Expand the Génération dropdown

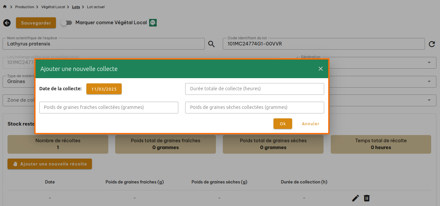pos(429,63)
